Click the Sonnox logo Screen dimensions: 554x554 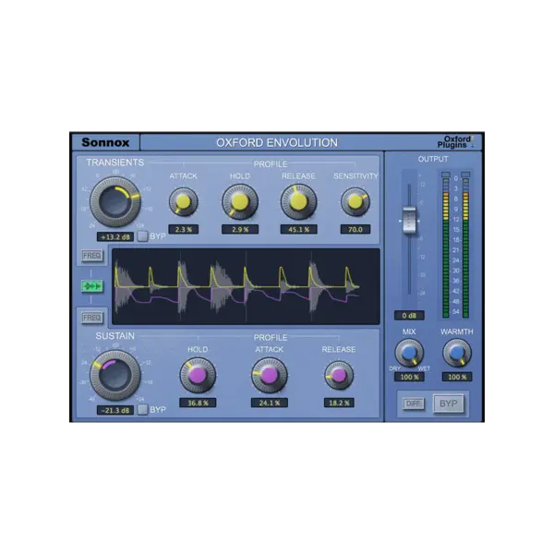105,142
